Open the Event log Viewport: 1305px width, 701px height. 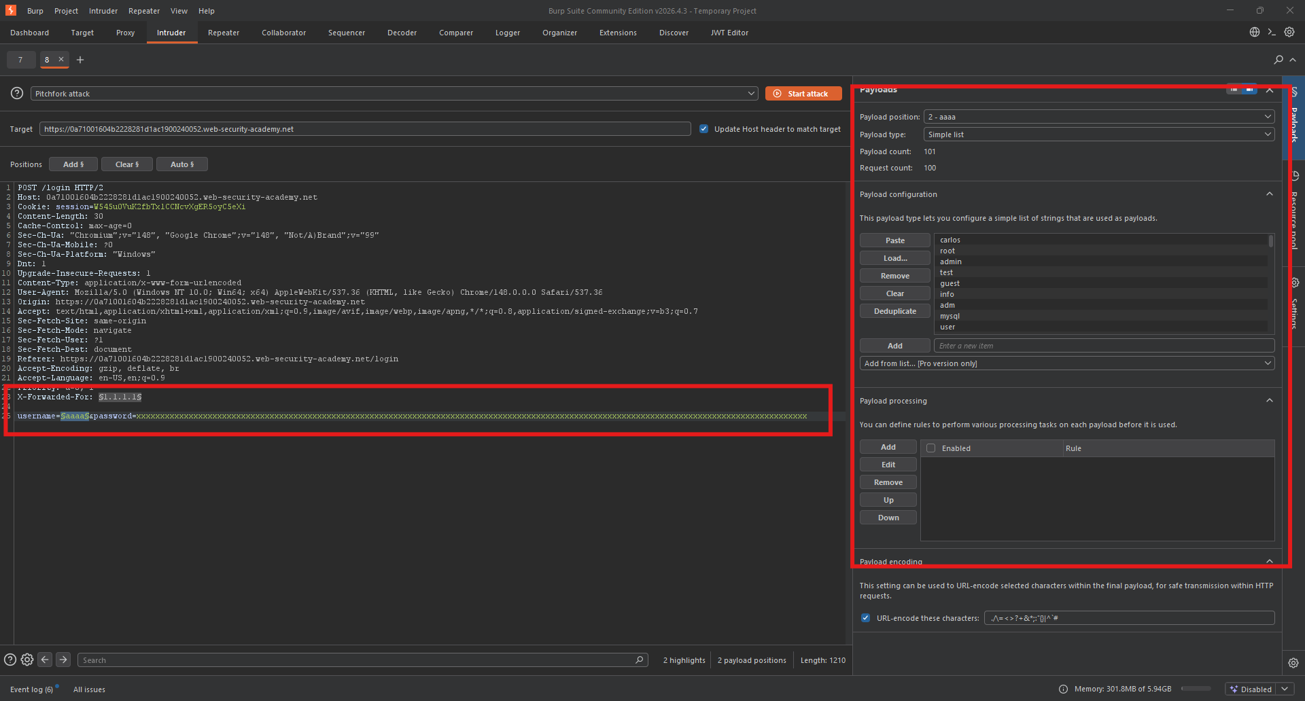click(31, 689)
